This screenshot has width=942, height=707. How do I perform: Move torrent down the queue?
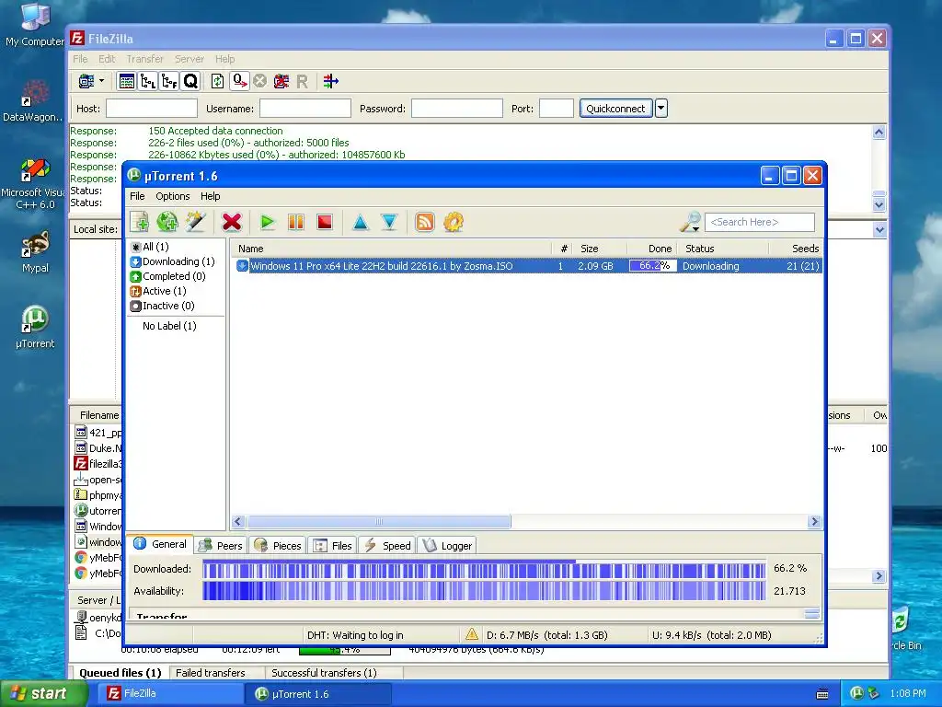(x=389, y=222)
